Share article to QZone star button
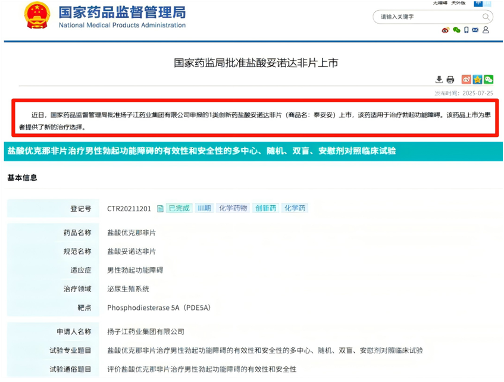 [x=477, y=79]
